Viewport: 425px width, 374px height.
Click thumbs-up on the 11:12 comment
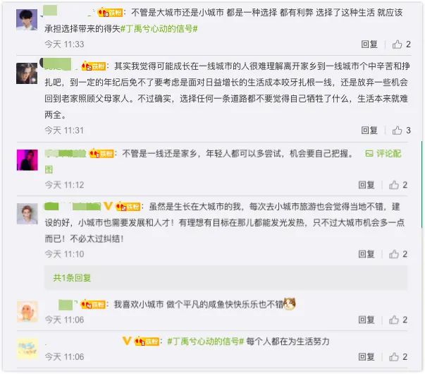pos(394,185)
